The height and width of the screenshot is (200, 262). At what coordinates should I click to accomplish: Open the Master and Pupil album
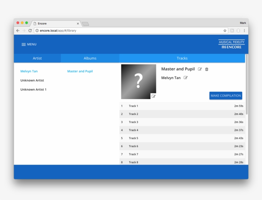(80, 71)
